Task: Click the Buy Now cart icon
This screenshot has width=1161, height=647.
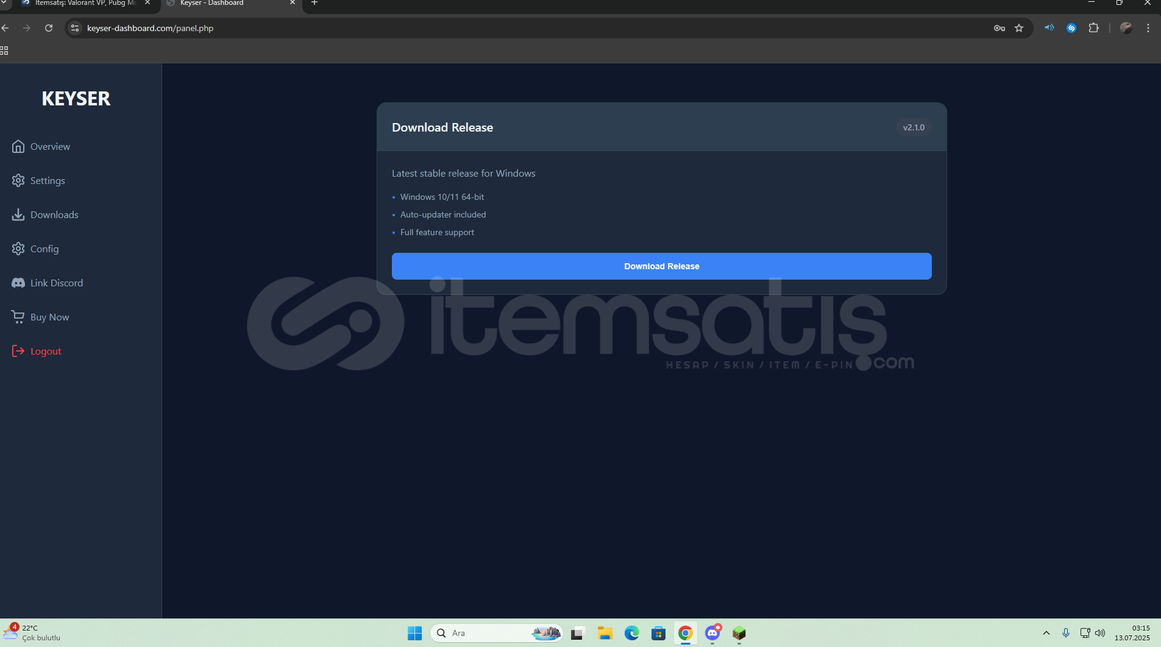Action: pyautogui.click(x=18, y=317)
